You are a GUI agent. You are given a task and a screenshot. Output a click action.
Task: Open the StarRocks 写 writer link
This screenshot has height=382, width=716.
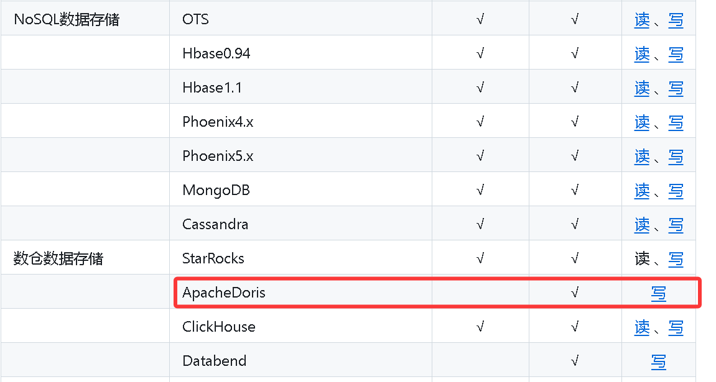pyautogui.click(x=676, y=259)
